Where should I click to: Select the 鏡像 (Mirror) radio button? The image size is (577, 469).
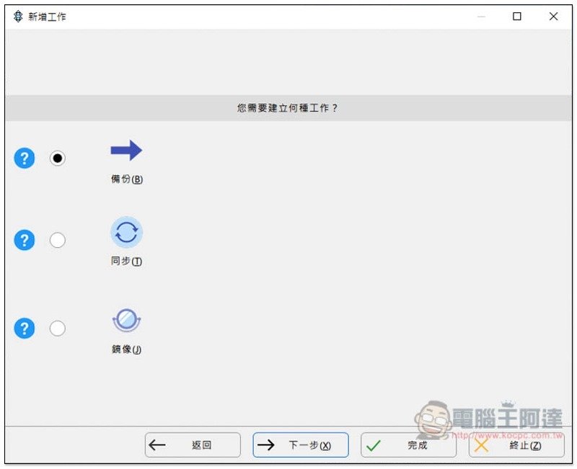click(58, 329)
